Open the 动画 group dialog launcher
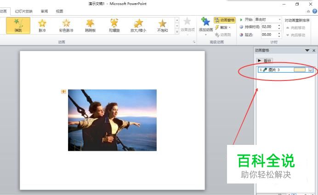The height and width of the screenshot is (195, 318). click(x=194, y=42)
